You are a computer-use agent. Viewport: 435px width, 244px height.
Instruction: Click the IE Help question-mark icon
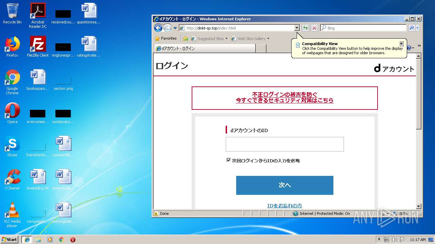[409, 48]
